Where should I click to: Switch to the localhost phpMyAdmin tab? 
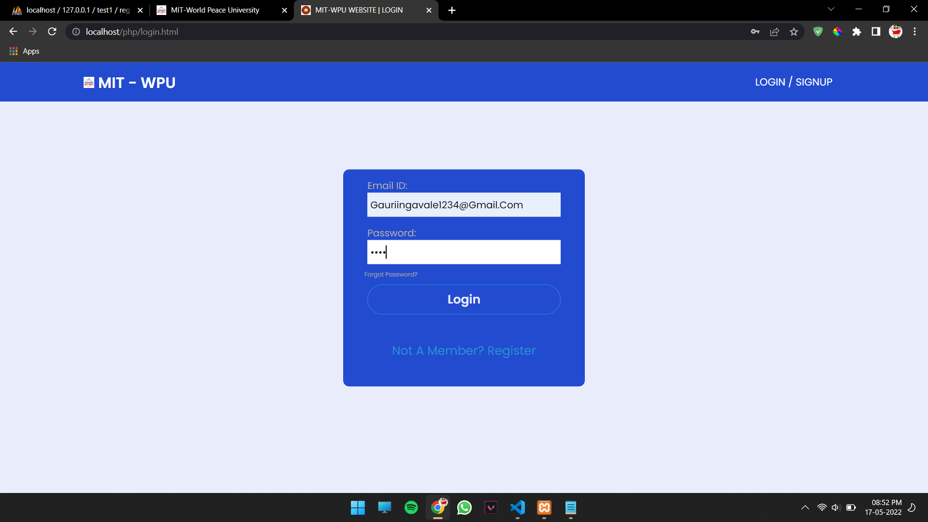[77, 10]
